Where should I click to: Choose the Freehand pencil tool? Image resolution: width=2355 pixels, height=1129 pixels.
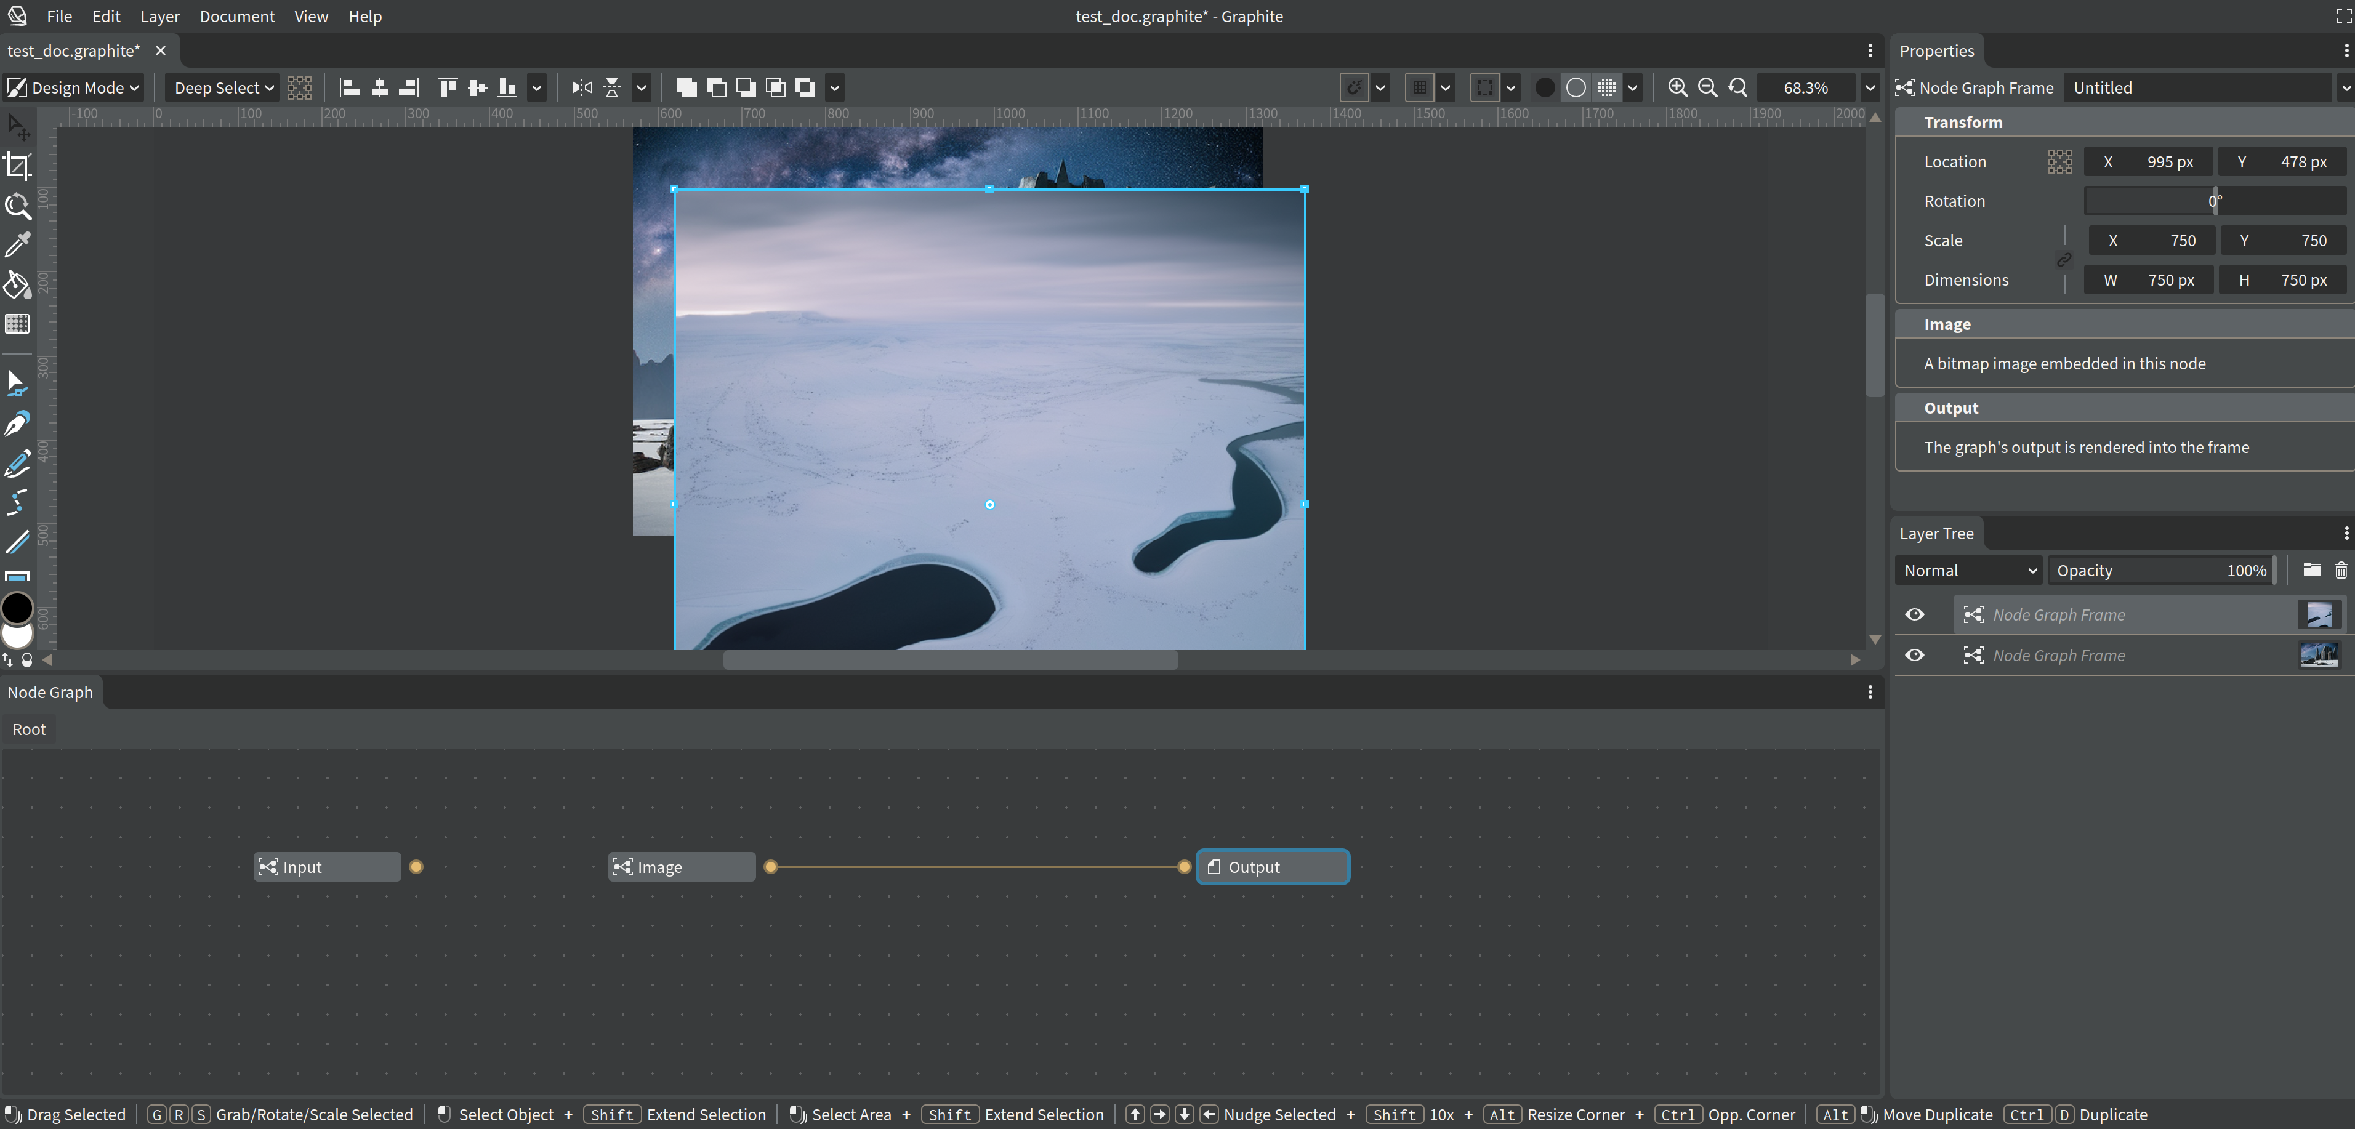point(18,464)
